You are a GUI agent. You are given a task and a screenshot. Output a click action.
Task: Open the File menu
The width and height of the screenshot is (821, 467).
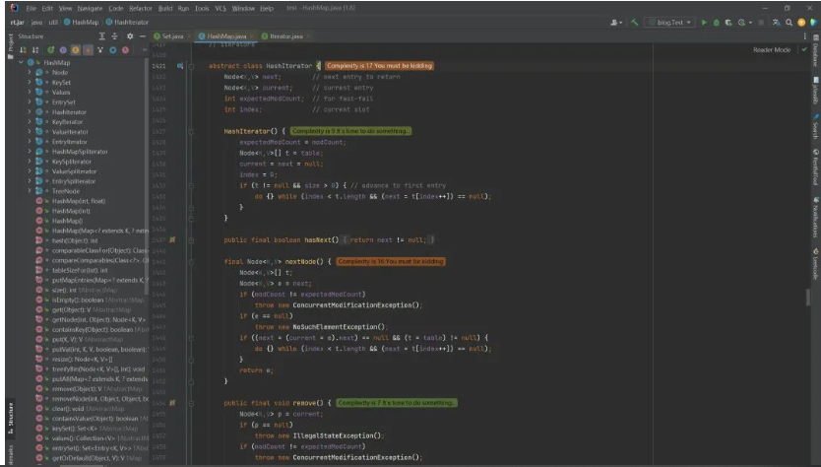[31, 9]
